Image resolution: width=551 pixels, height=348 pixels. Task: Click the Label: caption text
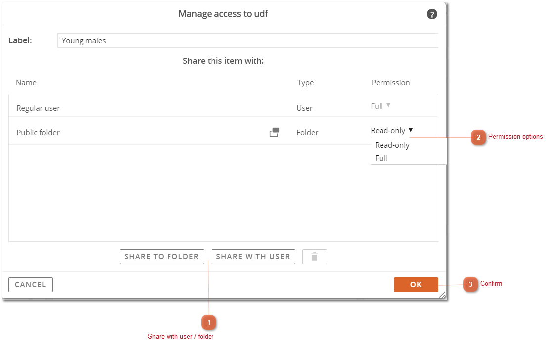tap(20, 41)
